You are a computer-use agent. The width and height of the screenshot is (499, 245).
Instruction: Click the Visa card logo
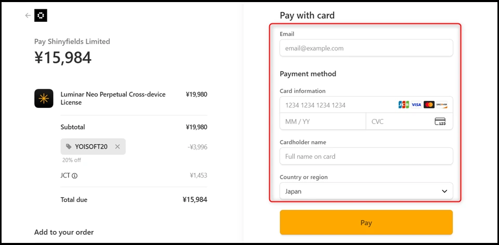tap(416, 105)
